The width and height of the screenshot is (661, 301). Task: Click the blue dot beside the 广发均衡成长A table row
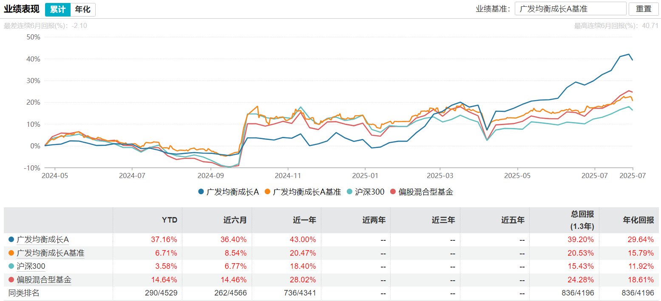[11, 240]
